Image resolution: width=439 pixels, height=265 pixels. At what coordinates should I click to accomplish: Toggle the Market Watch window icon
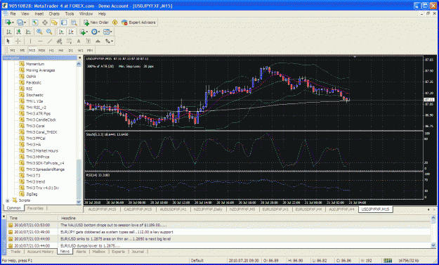(35, 22)
